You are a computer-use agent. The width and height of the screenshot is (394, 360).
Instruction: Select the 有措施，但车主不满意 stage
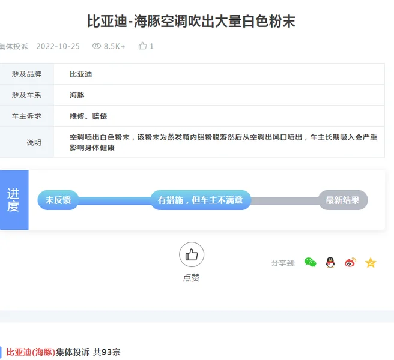pos(201,200)
